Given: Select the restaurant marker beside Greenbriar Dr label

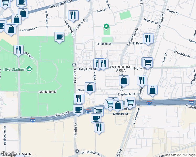Looking at the screenshot, I should (73, 16).
